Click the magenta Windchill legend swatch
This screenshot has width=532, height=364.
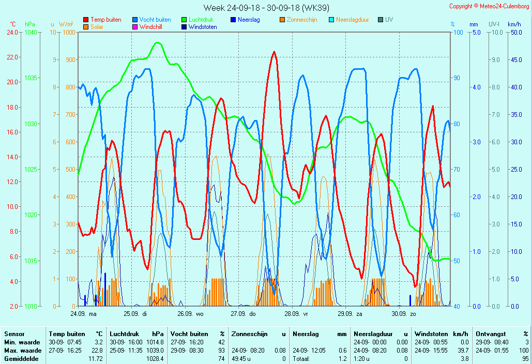(135, 27)
